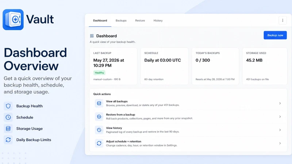
Task: Switch to the Dashboard tab
Action: (x=100, y=20)
